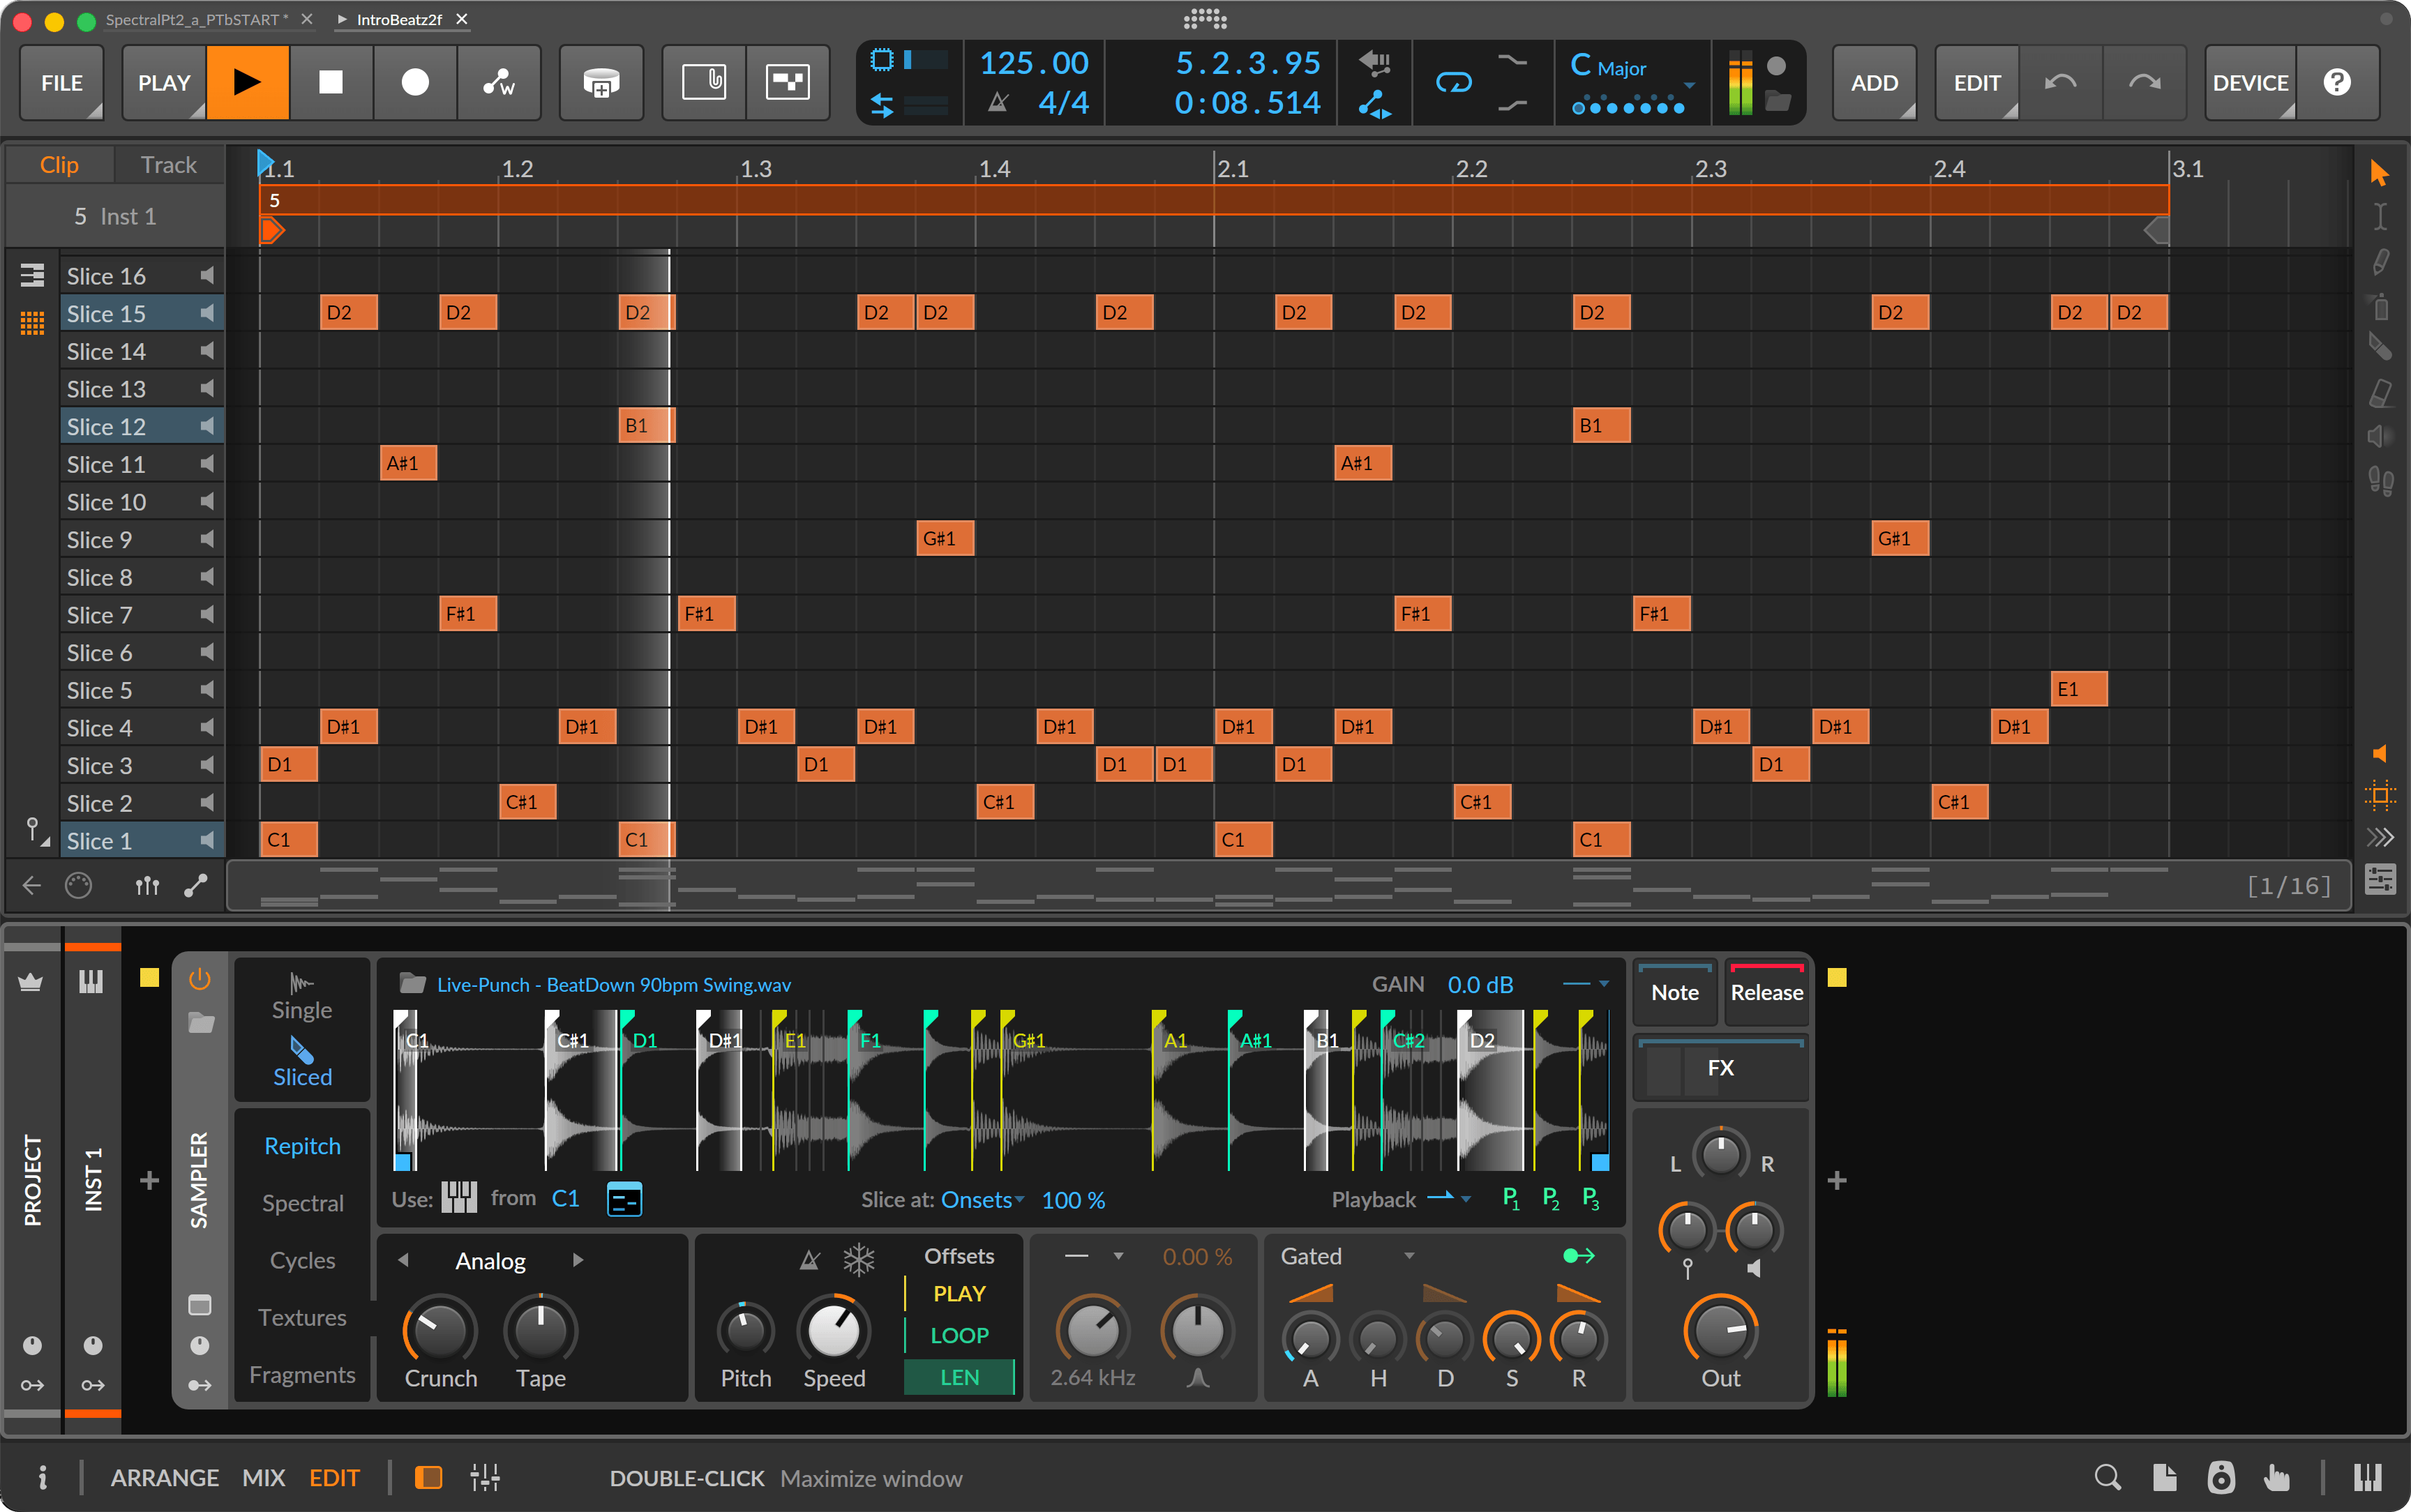Click the Record button
This screenshot has width=2411, height=1512.
[415, 82]
